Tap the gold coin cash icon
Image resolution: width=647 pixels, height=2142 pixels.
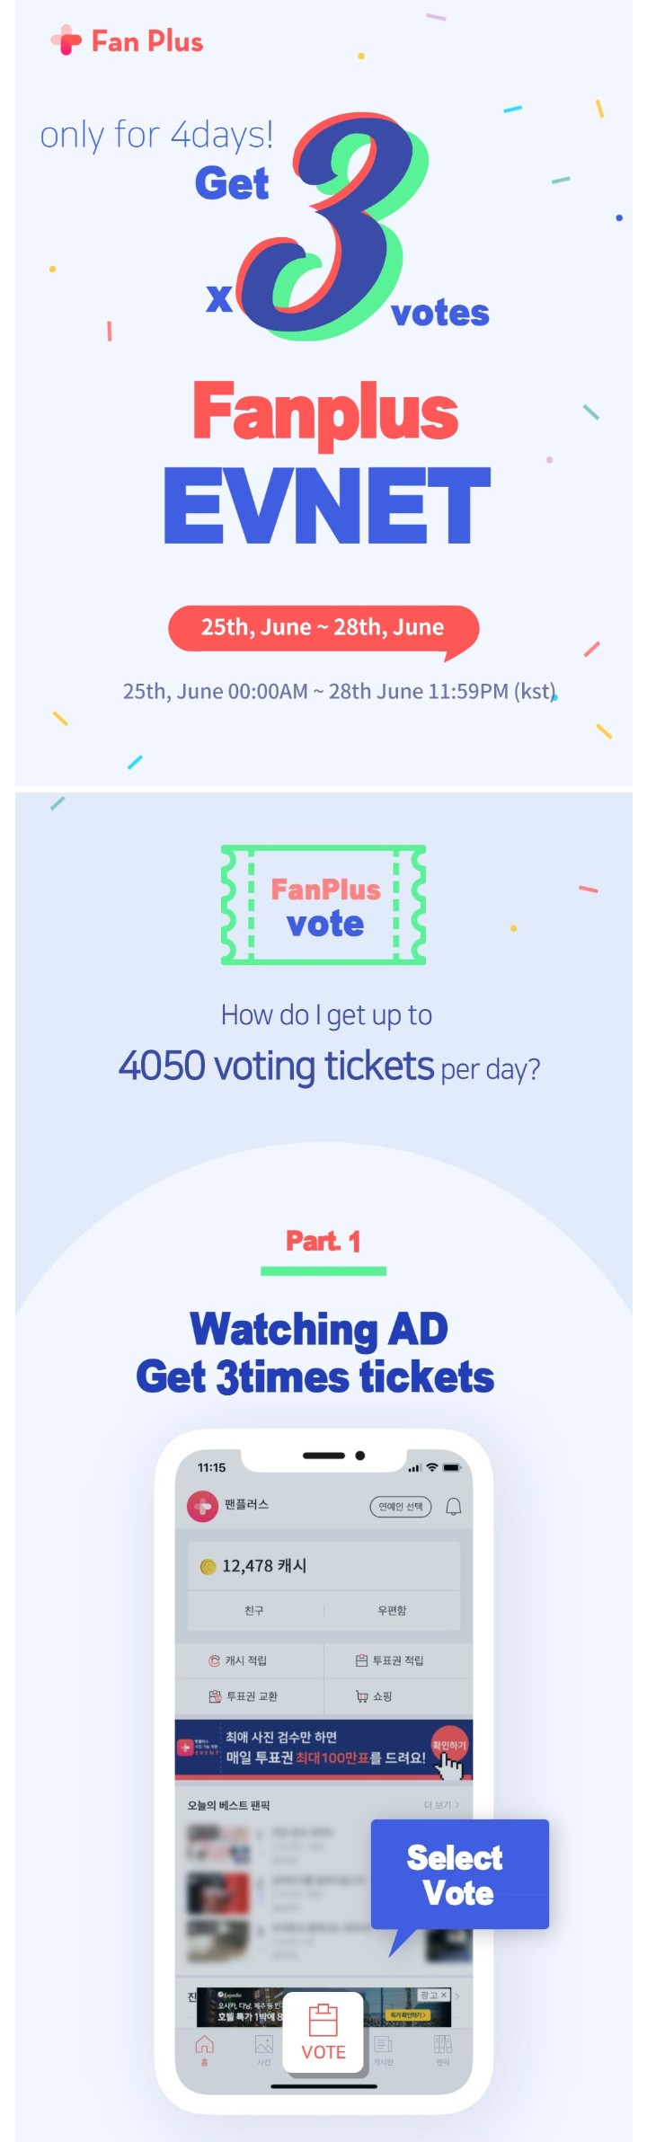(208, 1567)
